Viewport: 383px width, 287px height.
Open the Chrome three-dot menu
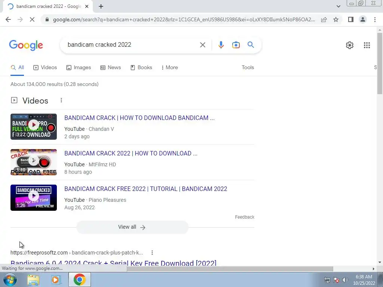pos(375,19)
